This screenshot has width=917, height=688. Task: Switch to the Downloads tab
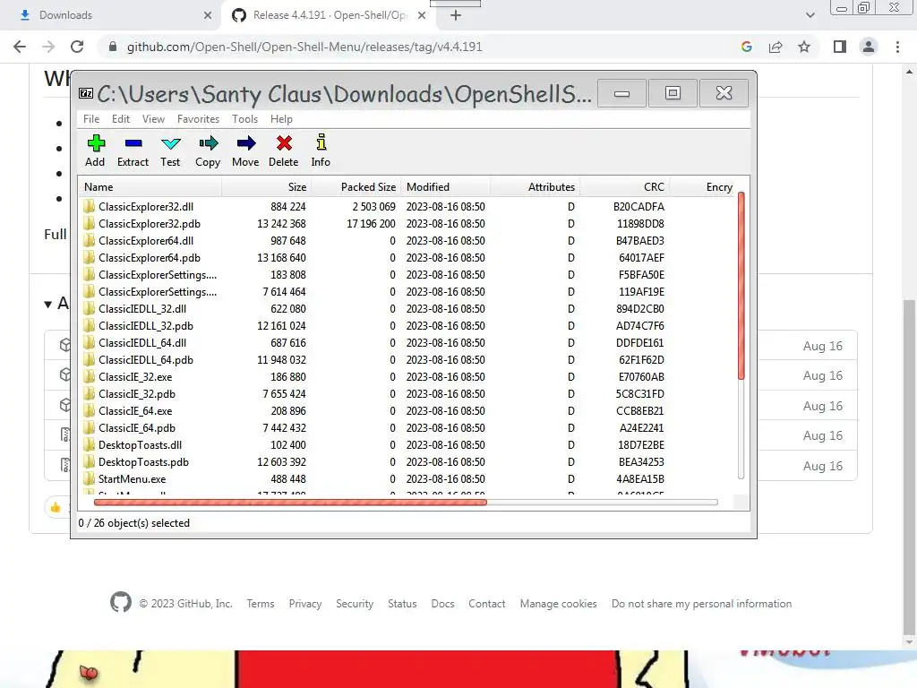pos(111,15)
